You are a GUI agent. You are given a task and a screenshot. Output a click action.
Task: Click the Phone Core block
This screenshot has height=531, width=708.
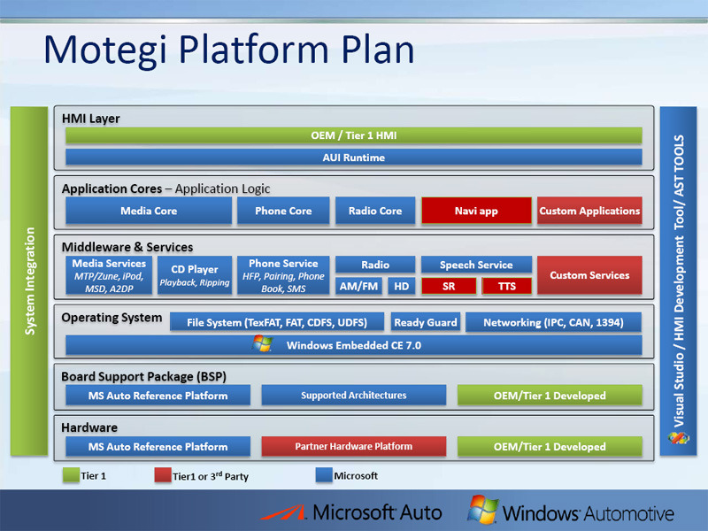(x=283, y=211)
